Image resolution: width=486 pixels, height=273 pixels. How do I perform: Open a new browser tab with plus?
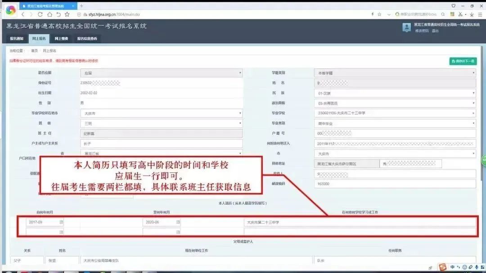81,6
